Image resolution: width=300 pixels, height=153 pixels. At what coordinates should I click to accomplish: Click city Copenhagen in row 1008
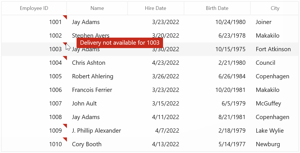272,117
